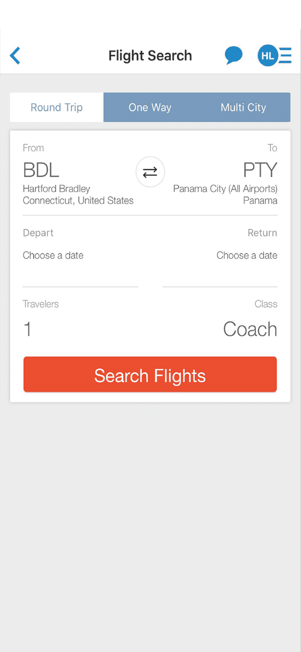This screenshot has width=301, height=652.
Task: Change the BDL departure airport
Action: 41,170
